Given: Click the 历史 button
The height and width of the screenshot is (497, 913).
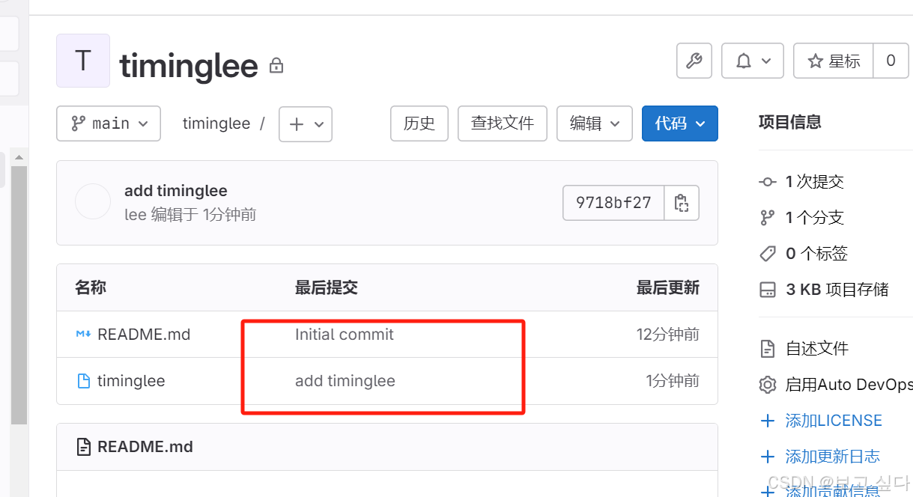Looking at the screenshot, I should pyautogui.click(x=419, y=124).
